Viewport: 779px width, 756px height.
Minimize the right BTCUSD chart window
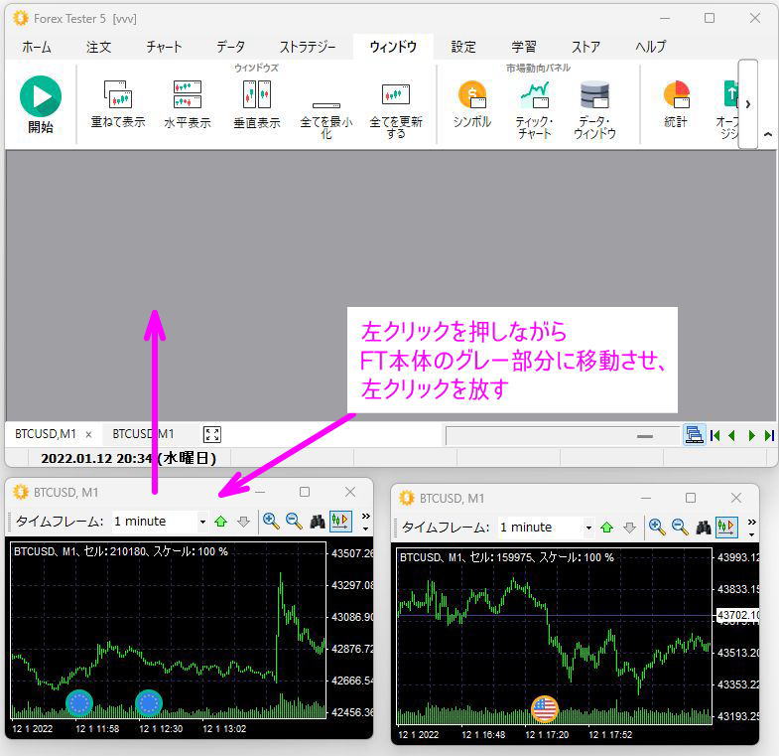coord(645,498)
